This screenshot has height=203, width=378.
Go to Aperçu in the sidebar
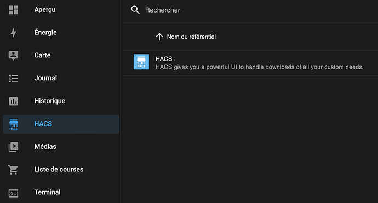[x=45, y=10]
